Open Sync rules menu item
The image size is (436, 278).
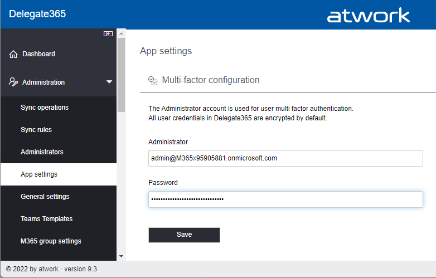(x=36, y=130)
